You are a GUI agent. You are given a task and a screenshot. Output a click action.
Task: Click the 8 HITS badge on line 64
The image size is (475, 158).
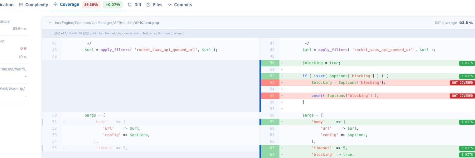(467, 155)
